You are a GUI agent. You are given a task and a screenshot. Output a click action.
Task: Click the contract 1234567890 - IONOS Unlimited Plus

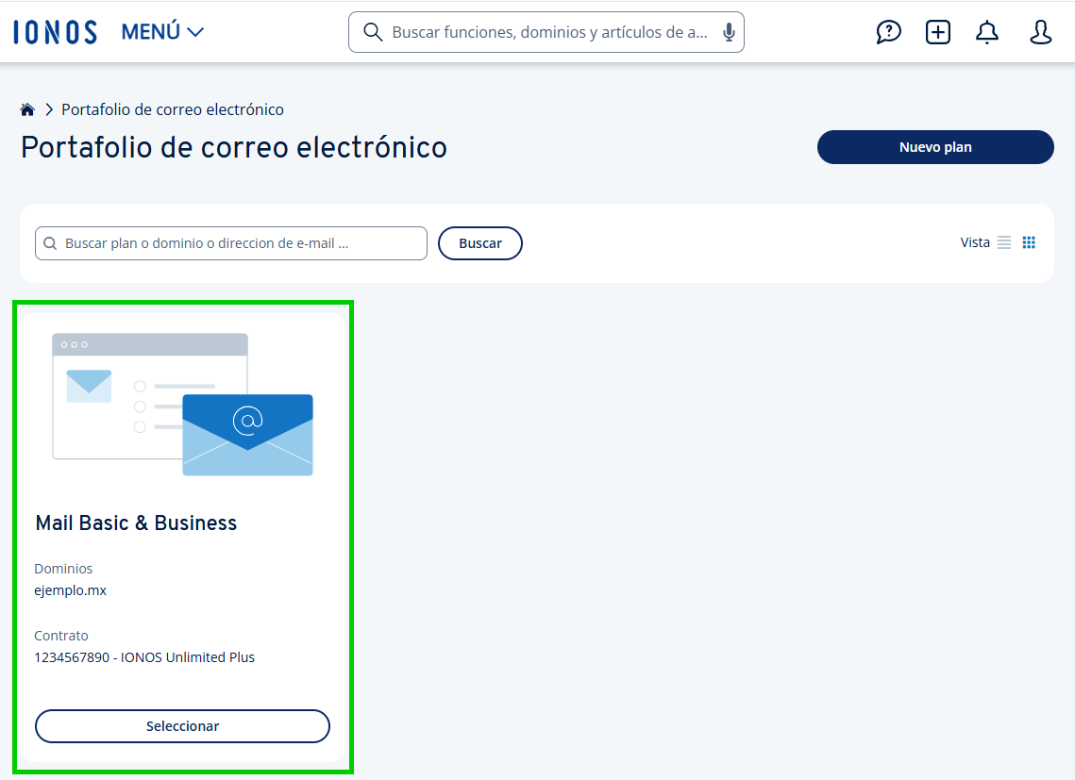pyautogui.click(x=144, y=657)
